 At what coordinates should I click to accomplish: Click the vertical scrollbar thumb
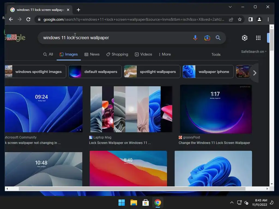[x=272, y=40]
